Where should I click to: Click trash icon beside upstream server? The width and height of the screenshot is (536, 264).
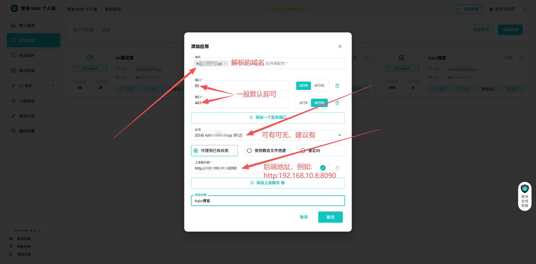tap(337, 168)
